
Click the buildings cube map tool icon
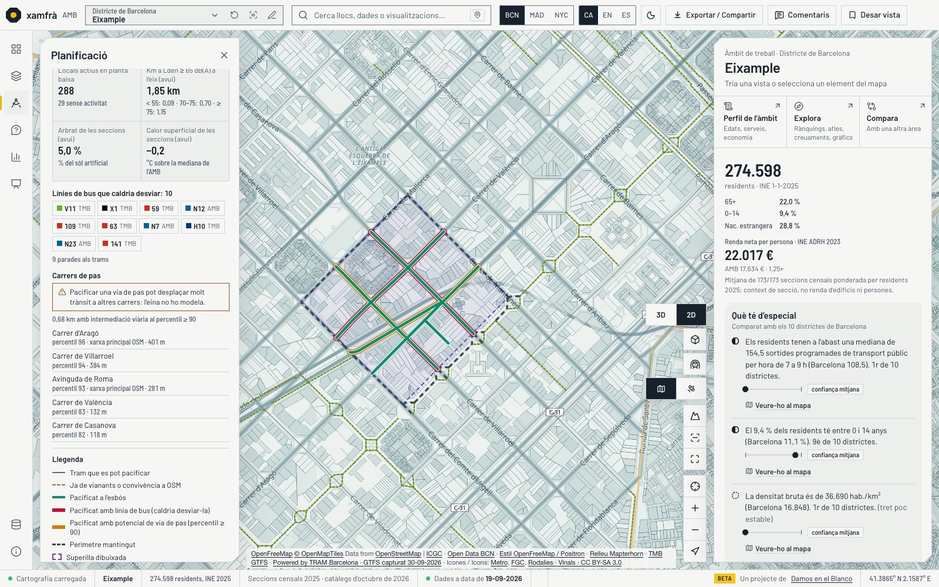pos(695,339)
